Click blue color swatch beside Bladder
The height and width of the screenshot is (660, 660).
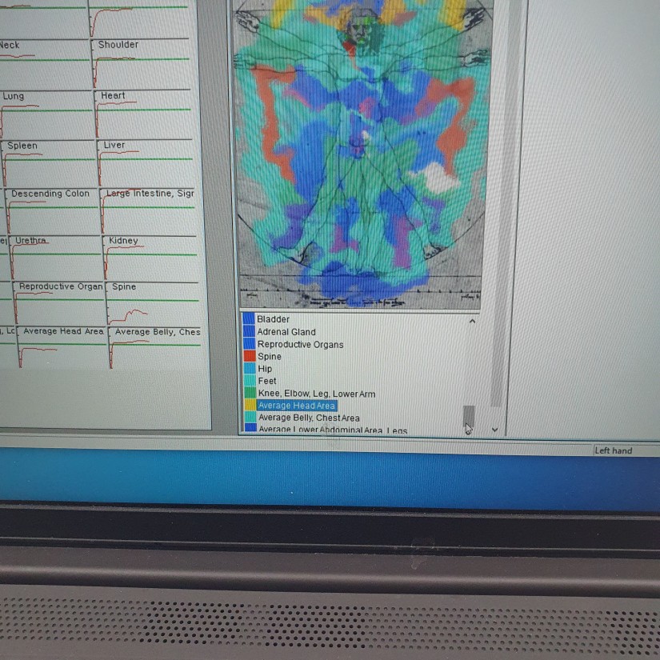[x=249, y=318]
